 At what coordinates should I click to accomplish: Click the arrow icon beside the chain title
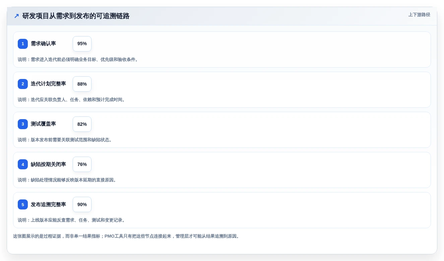pos(16,16)
